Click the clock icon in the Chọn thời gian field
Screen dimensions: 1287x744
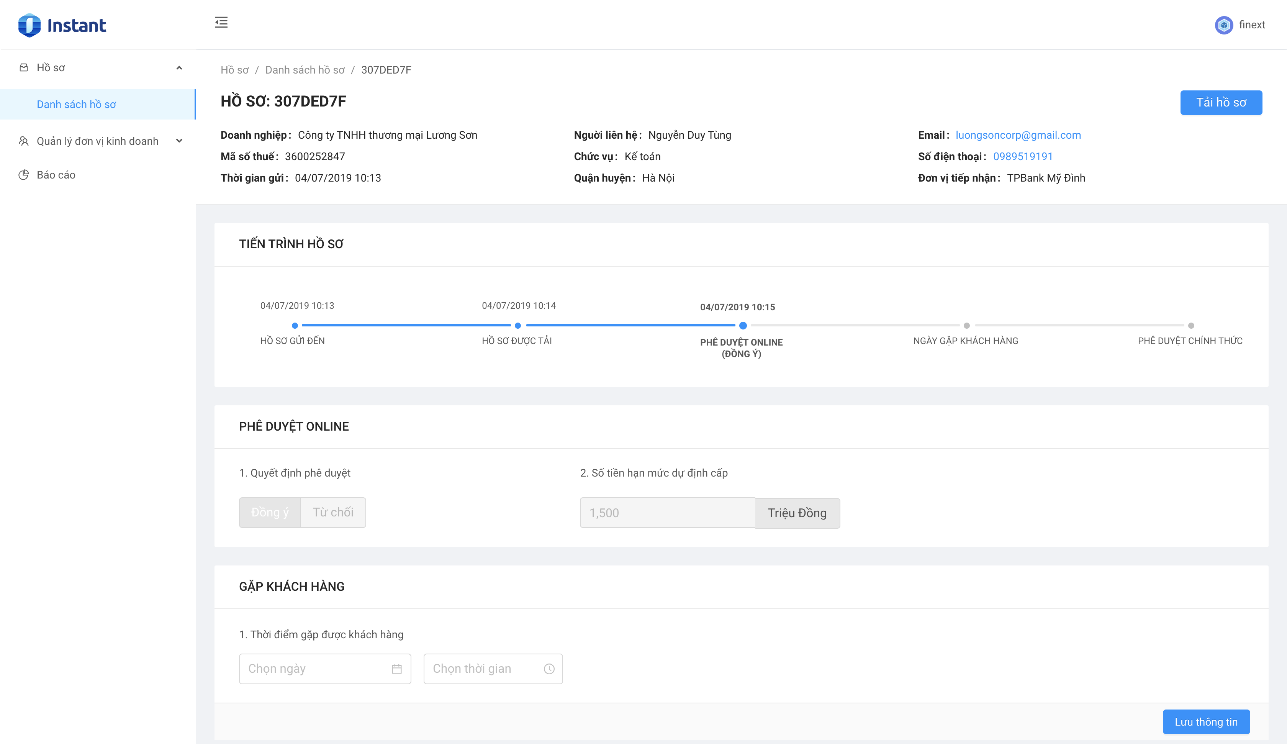[549, 669]
